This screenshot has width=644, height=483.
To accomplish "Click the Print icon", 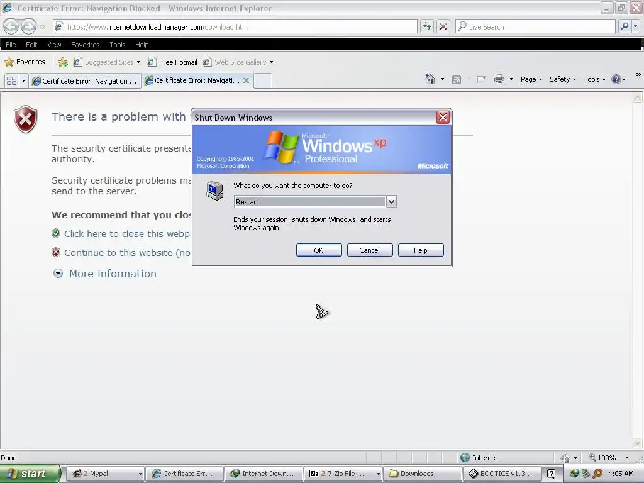I will [x=499, y=79].
